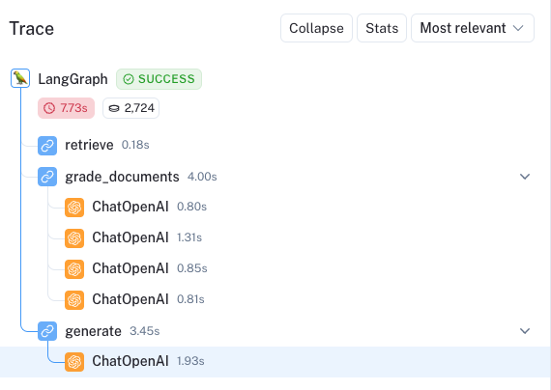Click OpenAI icon of 1.93s ChatOpenAI run
The image size is (551, 390).
pyautogui.click(x=74, y=362)
